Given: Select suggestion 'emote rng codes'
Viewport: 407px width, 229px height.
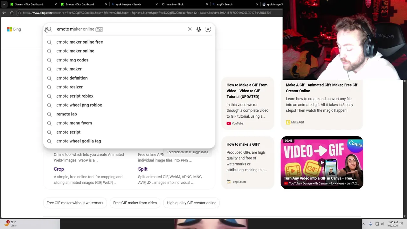Looking at the screenshot, I should click(x=129, y=60).
